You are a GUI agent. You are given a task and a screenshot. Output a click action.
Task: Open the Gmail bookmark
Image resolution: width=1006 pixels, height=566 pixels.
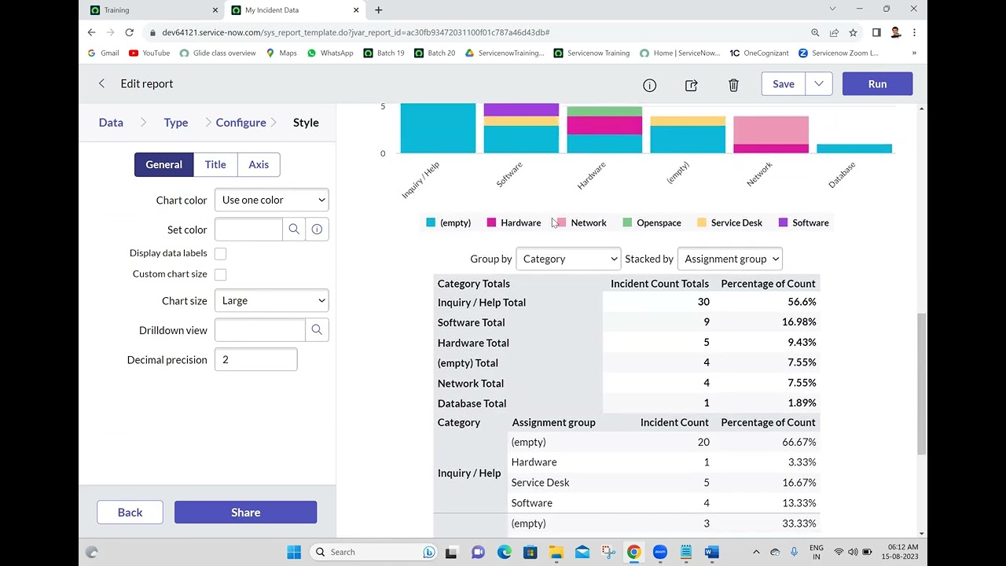pos(103,53)
